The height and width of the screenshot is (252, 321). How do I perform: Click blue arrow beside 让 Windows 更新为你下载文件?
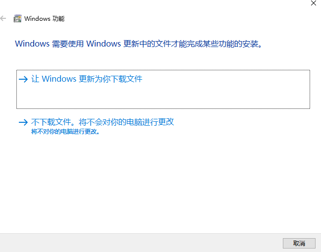[x=23, y=79]
